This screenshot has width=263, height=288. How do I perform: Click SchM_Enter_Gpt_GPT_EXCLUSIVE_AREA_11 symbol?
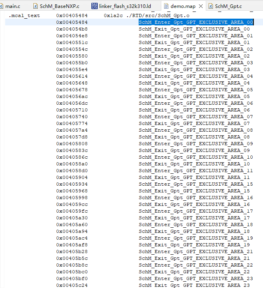(x=196, y=171)
